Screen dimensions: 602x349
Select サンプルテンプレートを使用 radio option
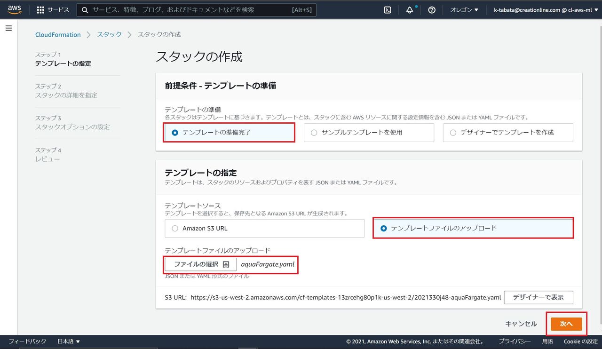tap(369, 133)
